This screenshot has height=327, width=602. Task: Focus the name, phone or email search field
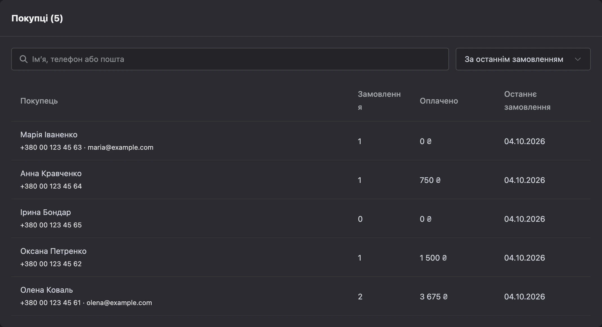pos(230,59)
